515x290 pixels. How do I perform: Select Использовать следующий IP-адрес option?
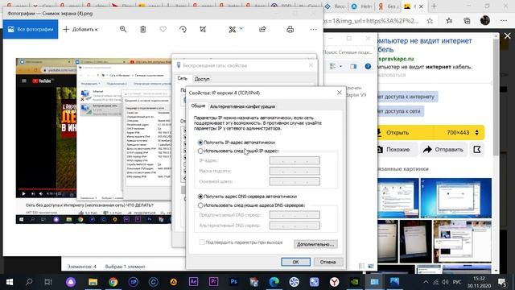[238, 151]
